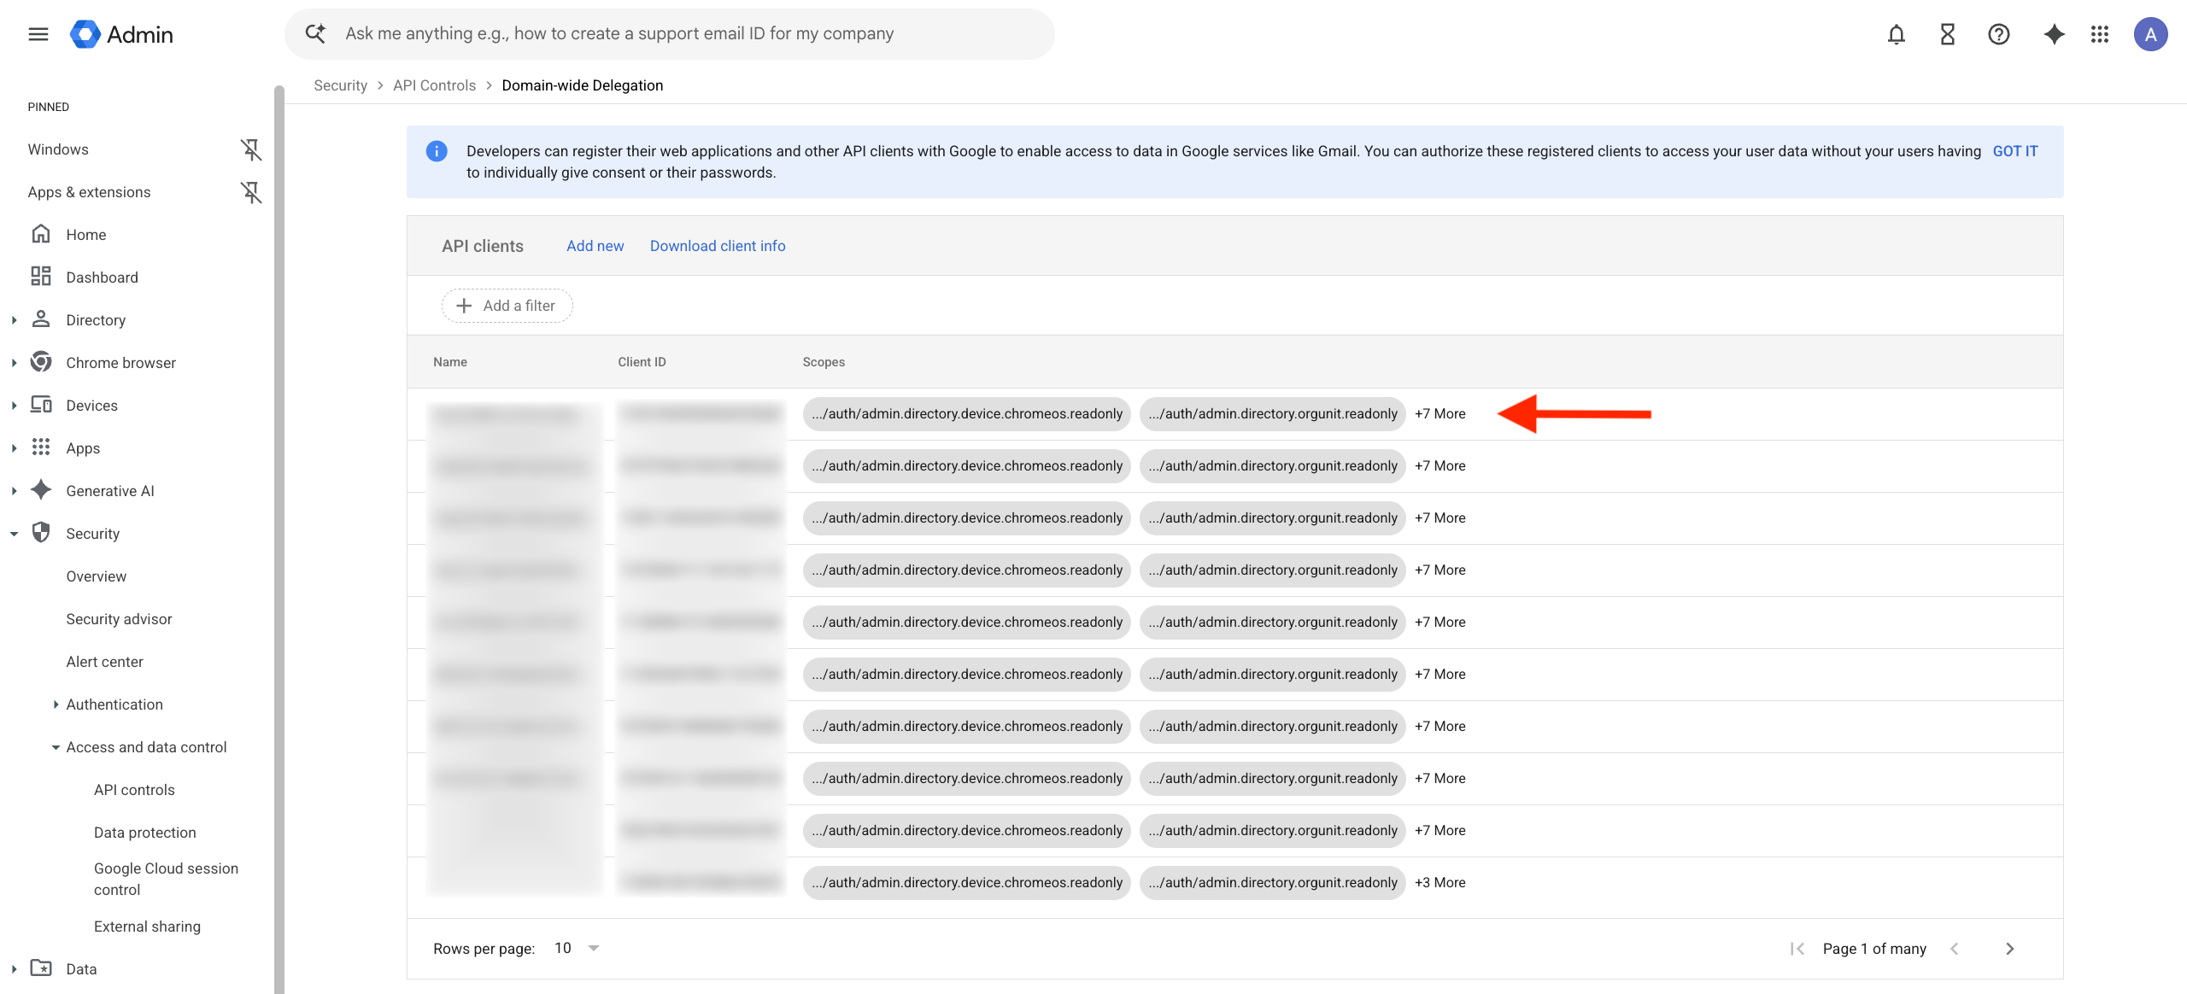Collapse Access and data control
Screen dimensions: 2187x994
pyautogui.click(x=56, y=747)
